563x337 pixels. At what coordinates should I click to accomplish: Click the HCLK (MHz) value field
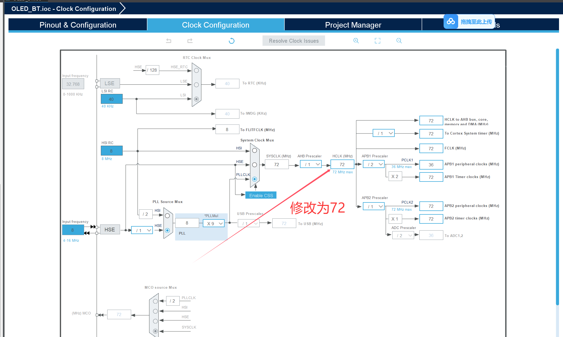click(x=342, y=165)
